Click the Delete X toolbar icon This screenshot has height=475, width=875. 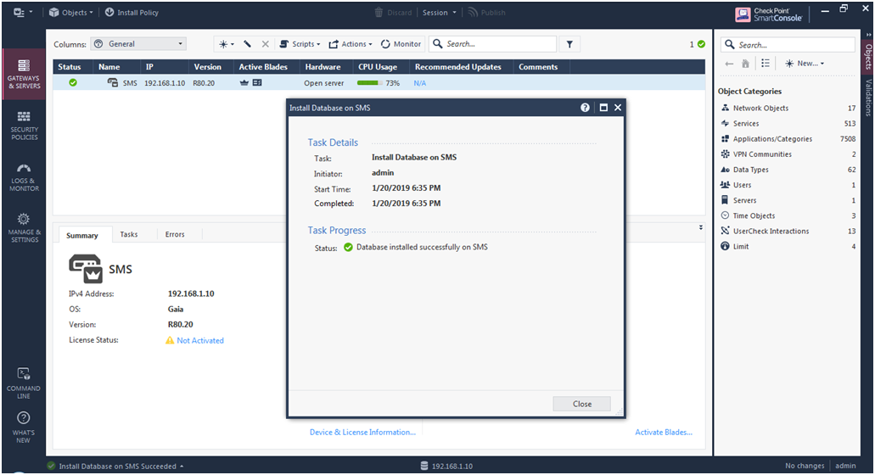point(266,44)
